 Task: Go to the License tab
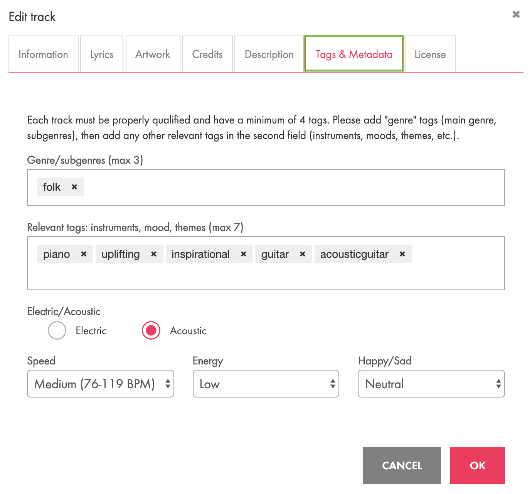coord(430,54)
